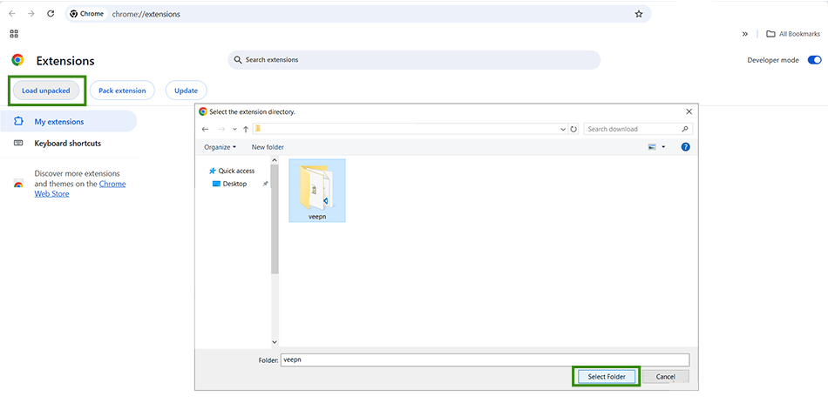Expand the Organize dropdown menu
This screenshot has height=410, width=828.
(x=220, y=147)
